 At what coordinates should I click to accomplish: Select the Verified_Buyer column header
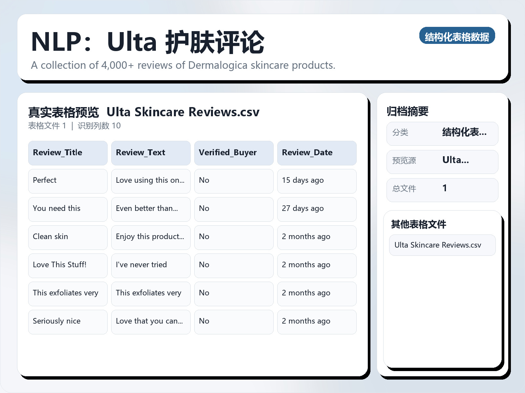pyautogui.click(x=234, y=153)
